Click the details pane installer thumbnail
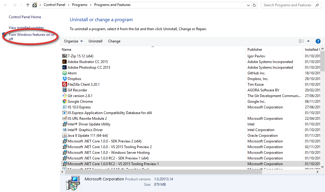This screenshot has width=325, height=192. click(x=73, y=183)
